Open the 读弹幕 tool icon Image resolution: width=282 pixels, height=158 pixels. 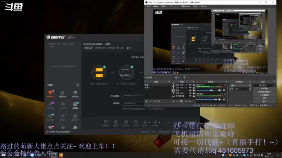point(75,106)
